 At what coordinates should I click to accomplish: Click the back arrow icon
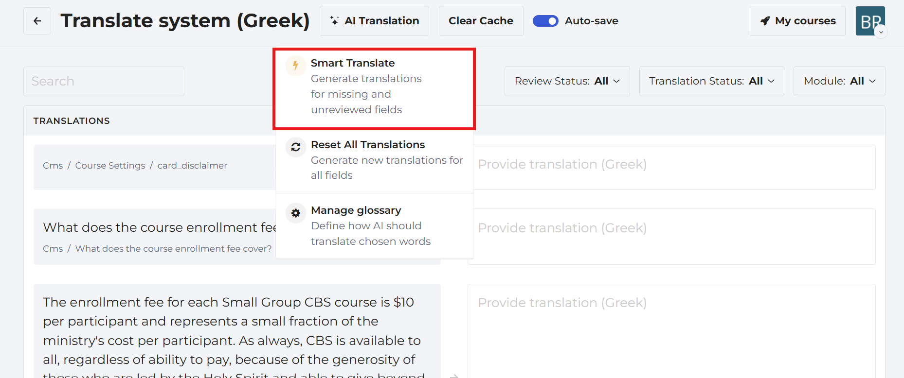click(x=37, y=21)
